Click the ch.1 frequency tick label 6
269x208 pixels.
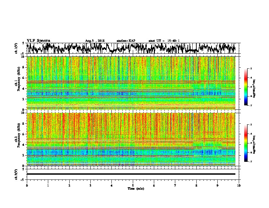click(23, 78)
